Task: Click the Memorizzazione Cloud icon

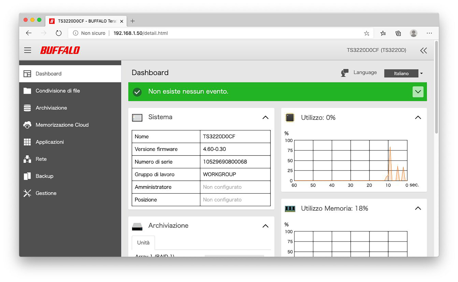Action: pyautogui.click(x=27, y=125)
